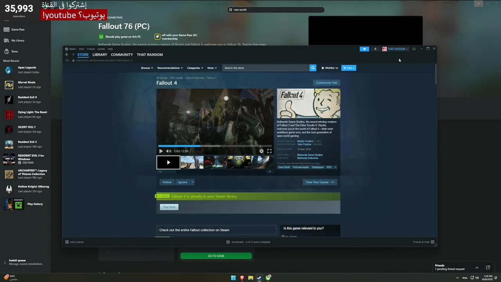Open Bethesda Game Studios developer link
Screen dimensions: 501x282
(x=310, y=155)
